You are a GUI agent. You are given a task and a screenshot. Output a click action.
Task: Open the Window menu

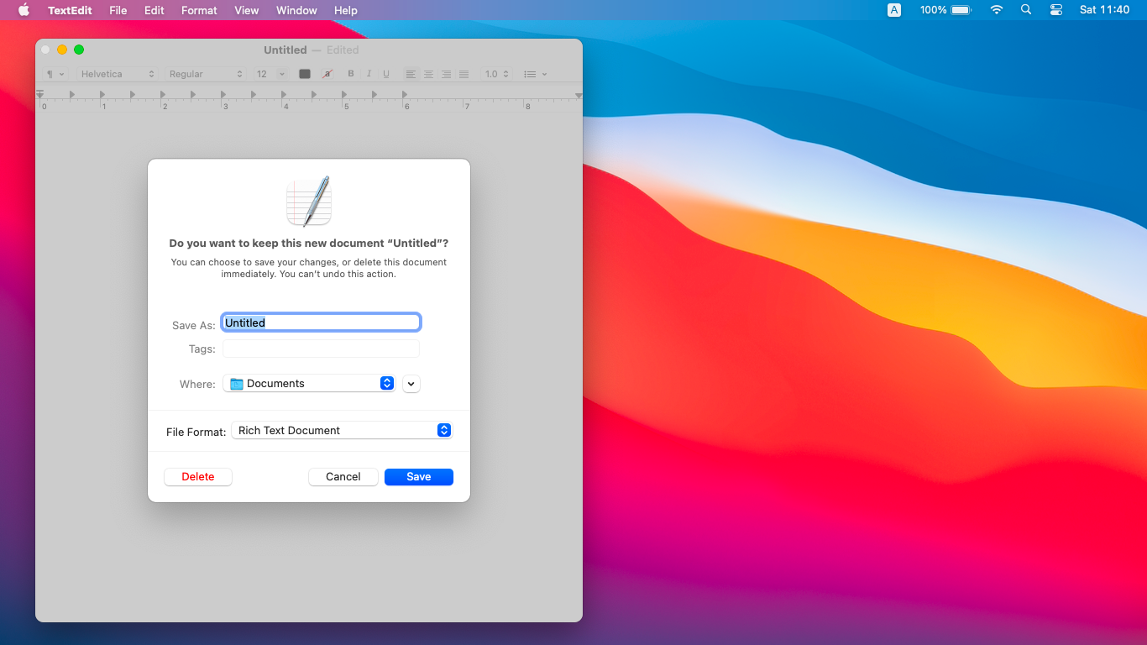(296, 10)
